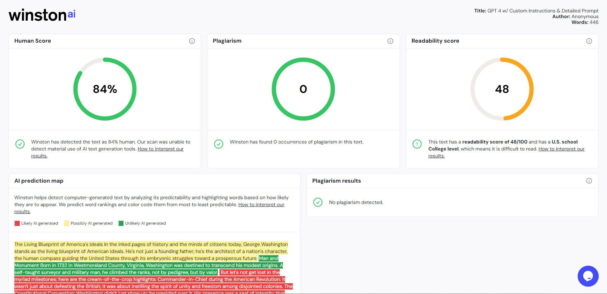Open the Readability score info icon

588,41
